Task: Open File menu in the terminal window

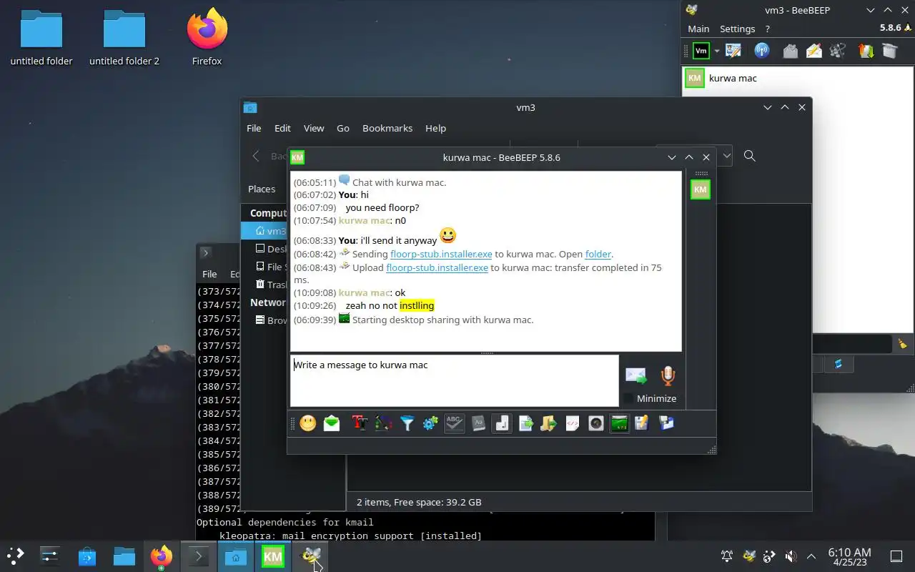Action: pos(209,274)
